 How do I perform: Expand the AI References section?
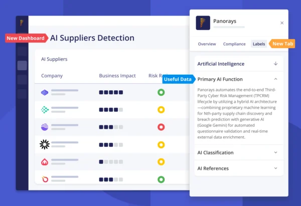coord(275,168)
